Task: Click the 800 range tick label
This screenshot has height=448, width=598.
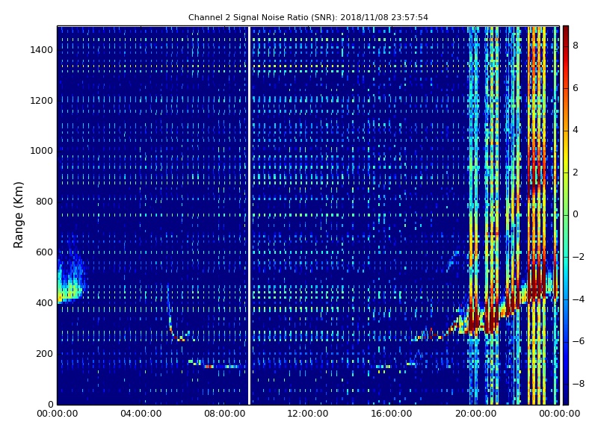Action: click(44, 202)
